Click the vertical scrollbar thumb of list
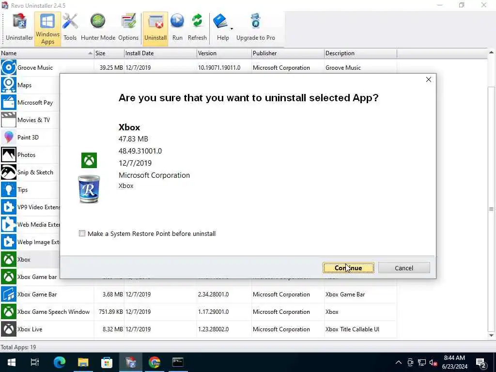 point(491,209)
